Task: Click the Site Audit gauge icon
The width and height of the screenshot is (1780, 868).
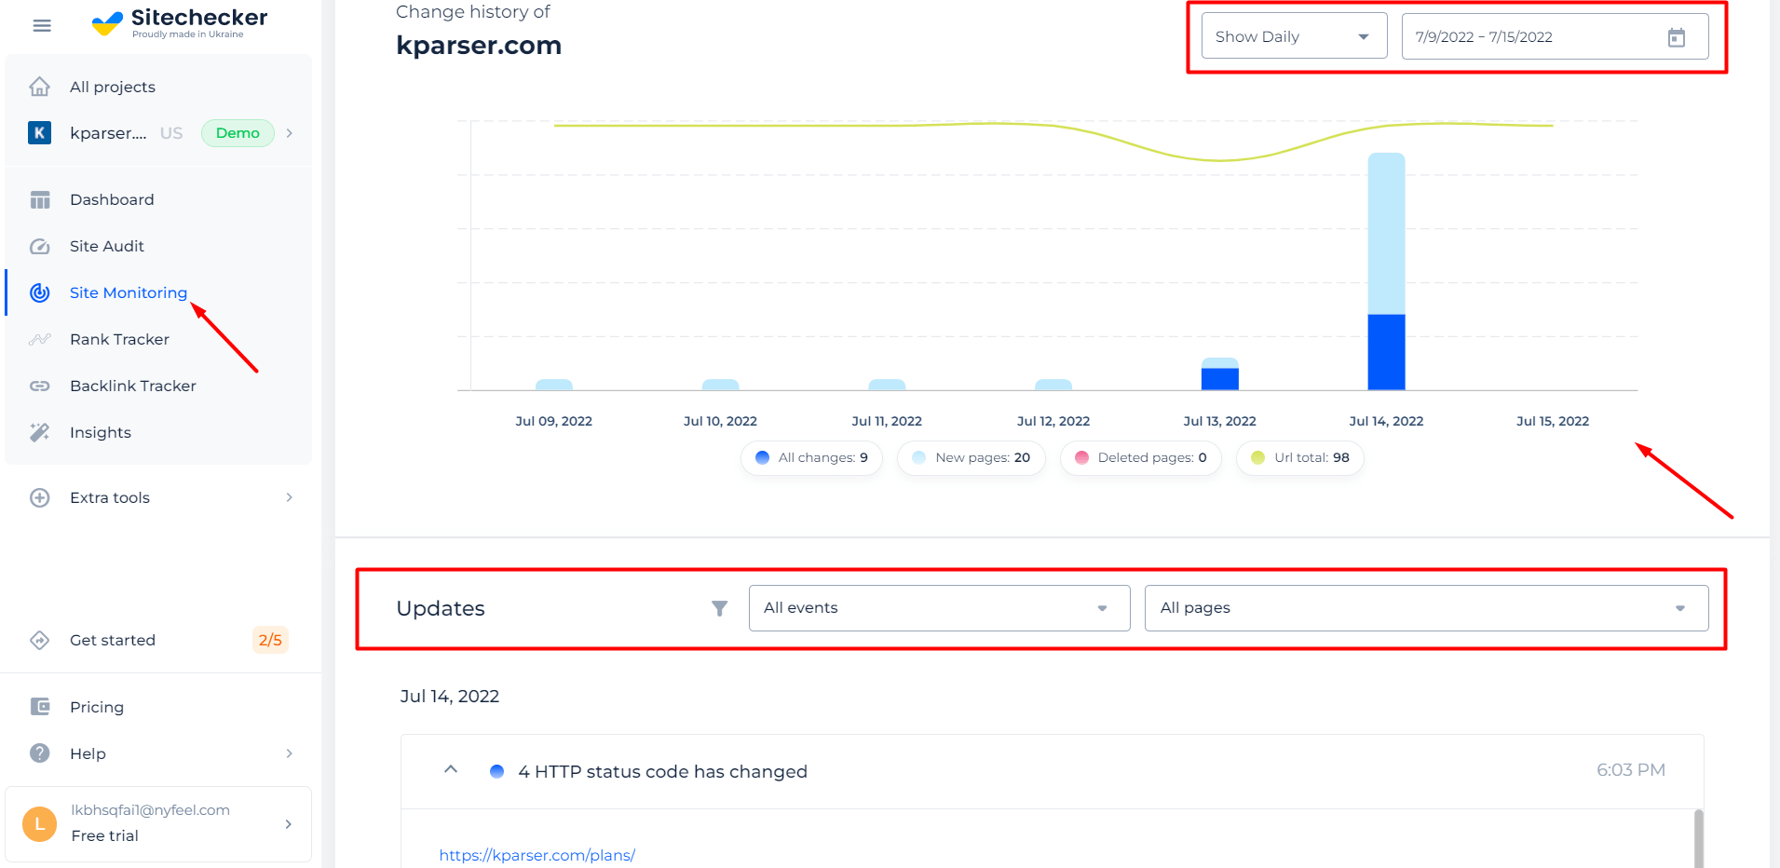Action: tap(40, 246)
